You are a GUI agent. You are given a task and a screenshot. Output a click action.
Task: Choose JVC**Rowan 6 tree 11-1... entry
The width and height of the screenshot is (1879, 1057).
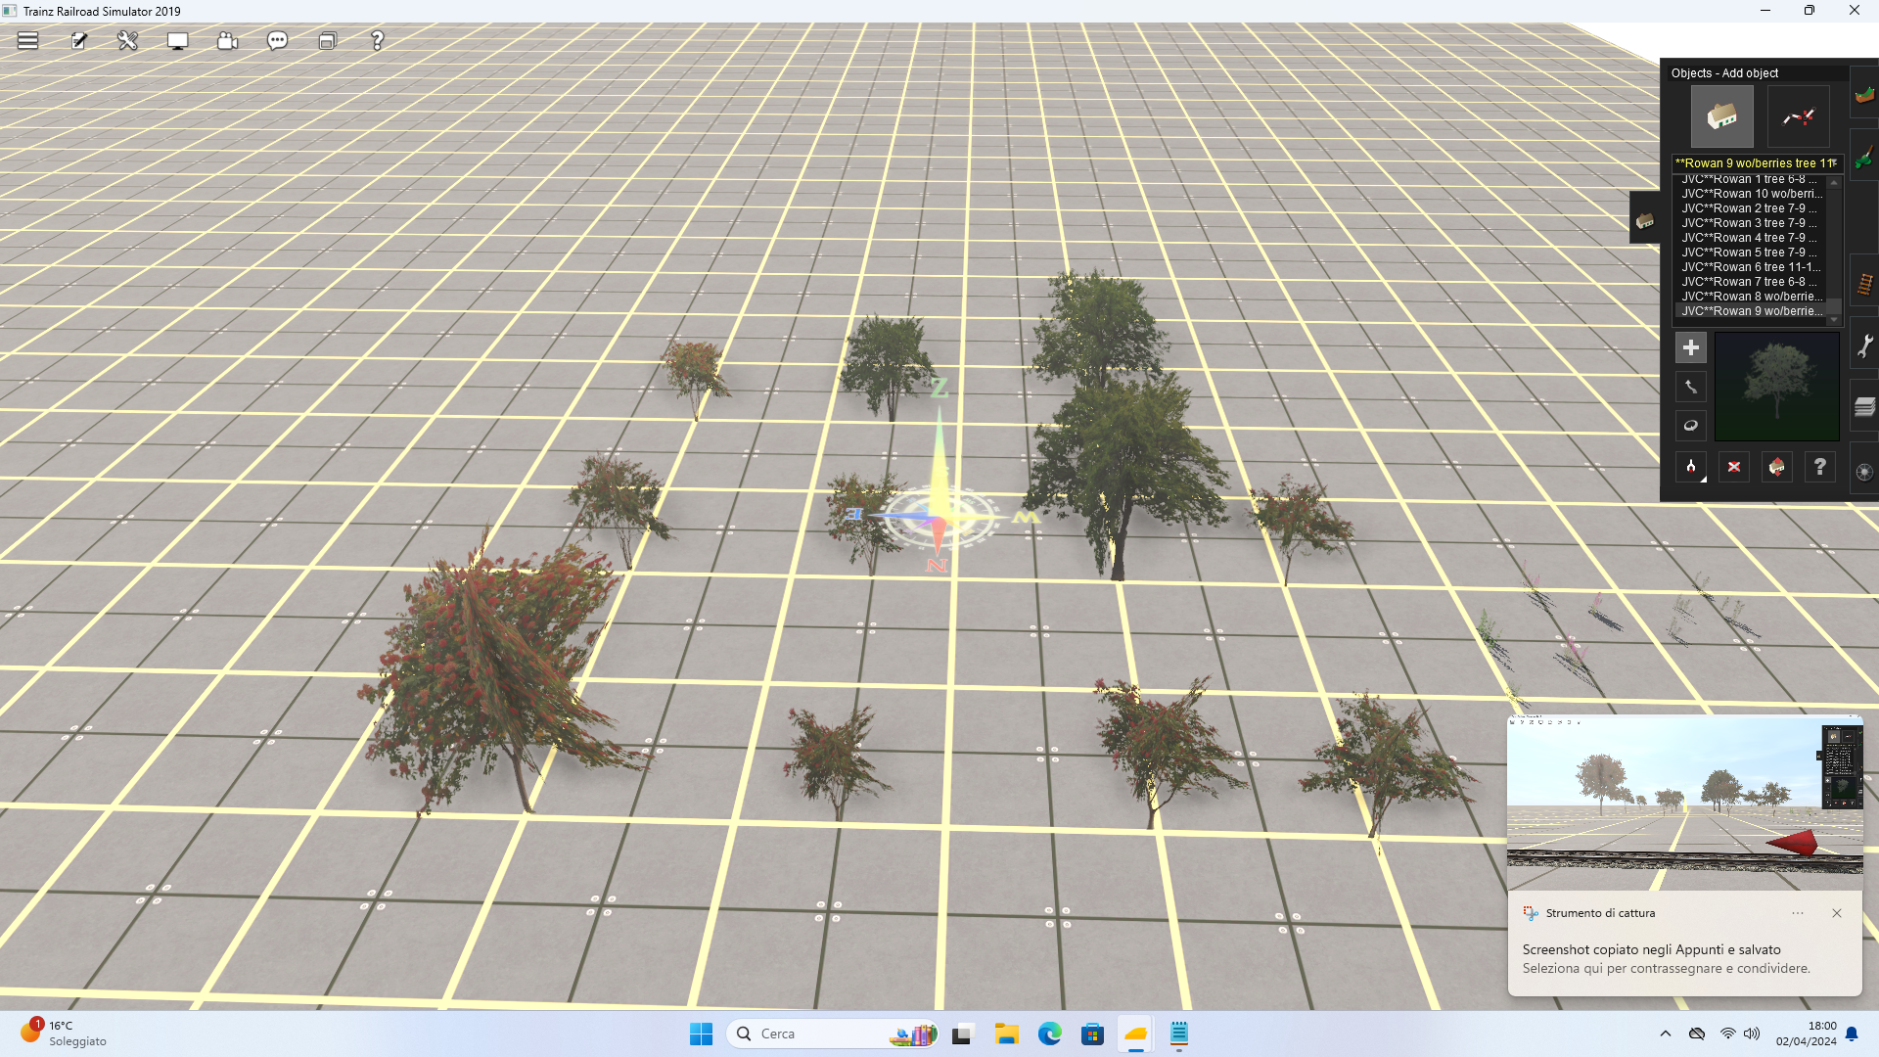1749,267
